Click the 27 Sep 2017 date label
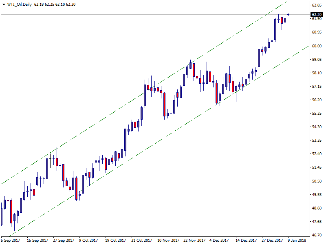 click(64, 241)
